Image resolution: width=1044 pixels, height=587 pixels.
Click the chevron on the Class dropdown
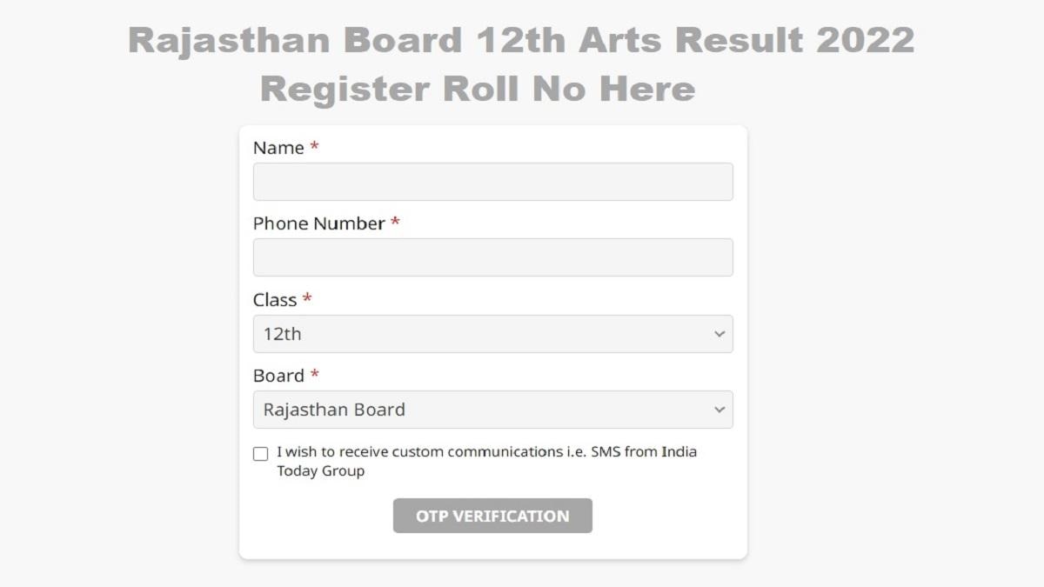(719, 333)
